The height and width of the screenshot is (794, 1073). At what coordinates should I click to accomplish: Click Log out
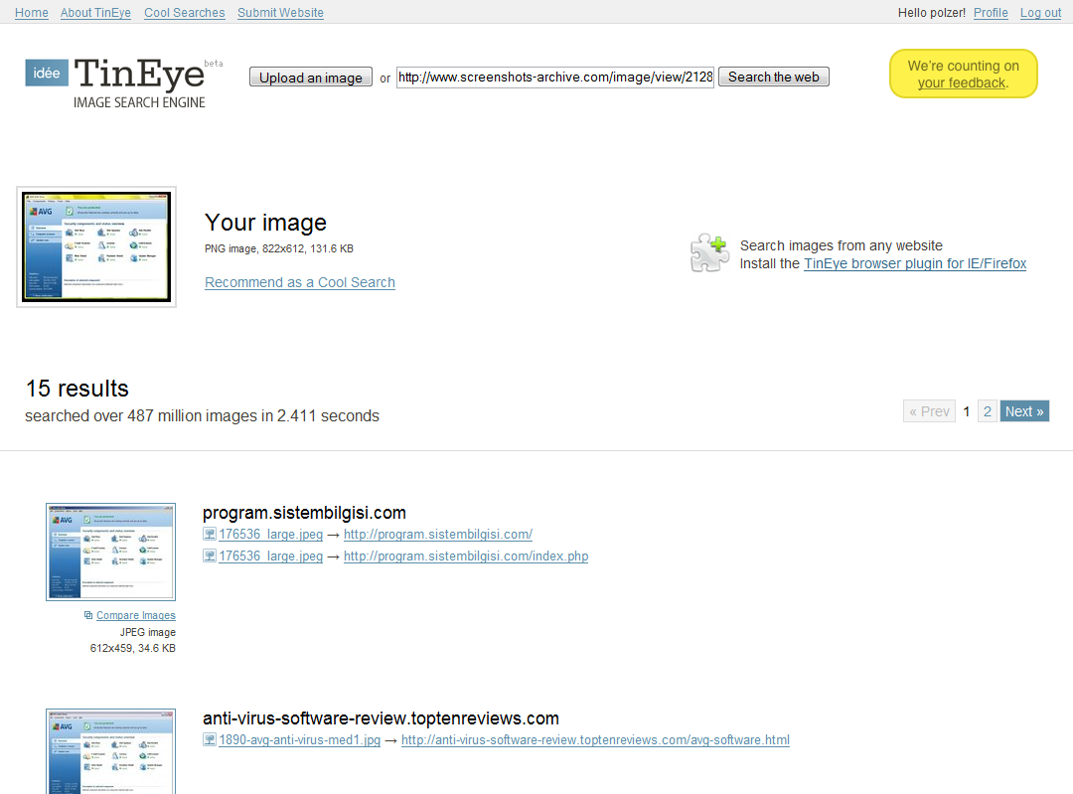pyautogui.click(x=1040, y=12)
